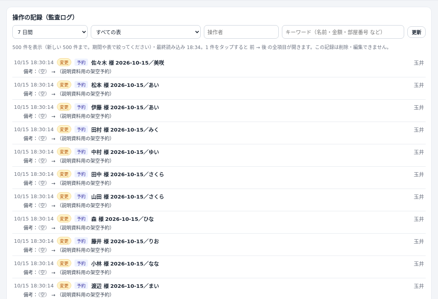Click the 予約 tag in 森 row
This screenshot has width=438, height=299.
[x=81, y=219]
